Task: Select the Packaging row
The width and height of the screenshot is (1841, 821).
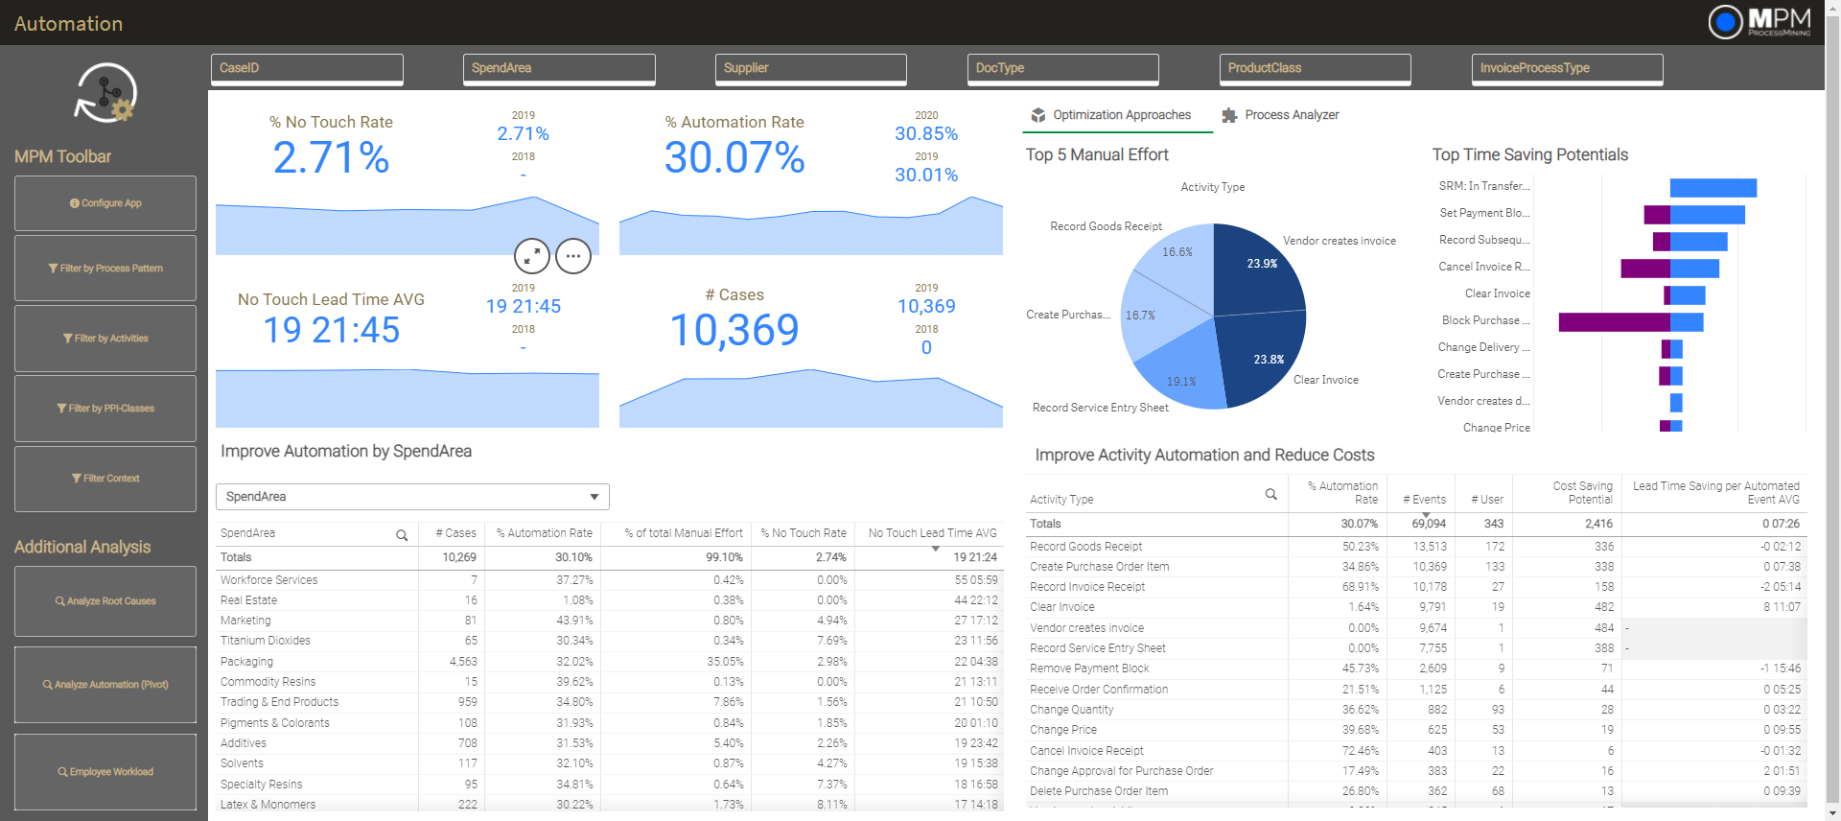Action: [x=609, y=662]
